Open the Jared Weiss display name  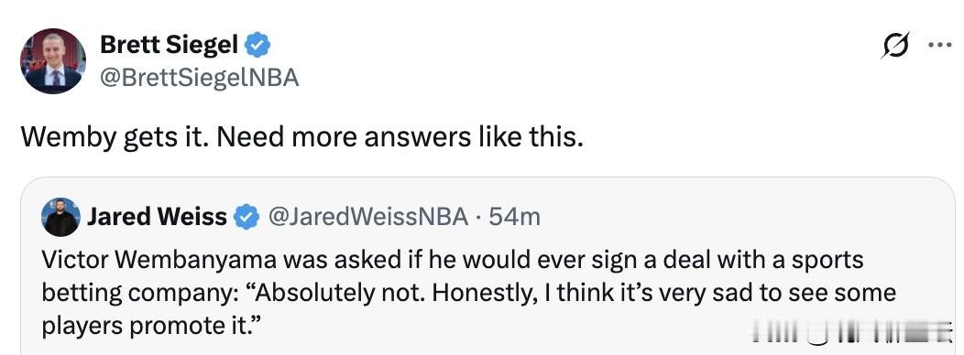[157, 217]
